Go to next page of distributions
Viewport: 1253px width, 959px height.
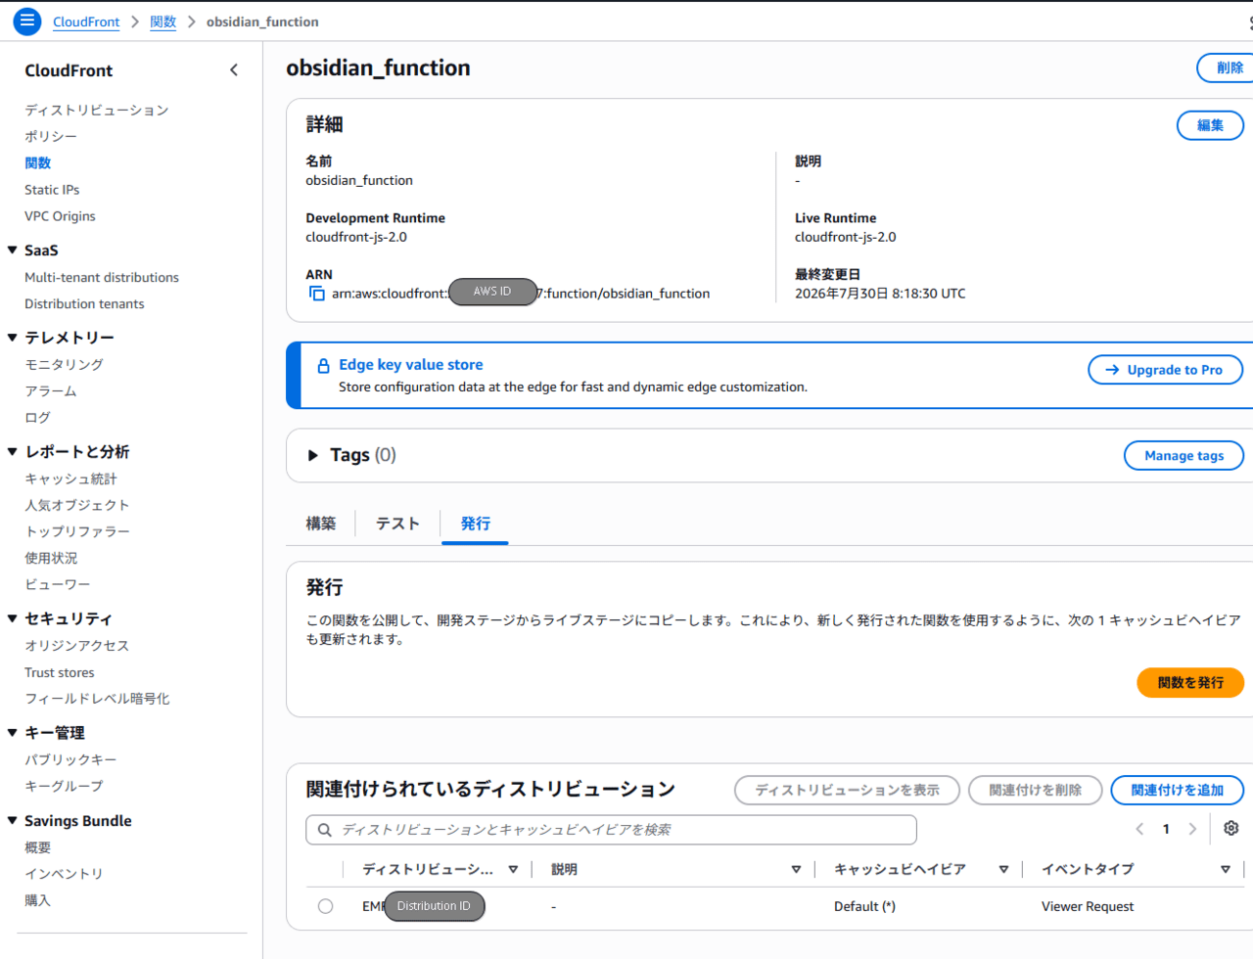coord(1192,829)
